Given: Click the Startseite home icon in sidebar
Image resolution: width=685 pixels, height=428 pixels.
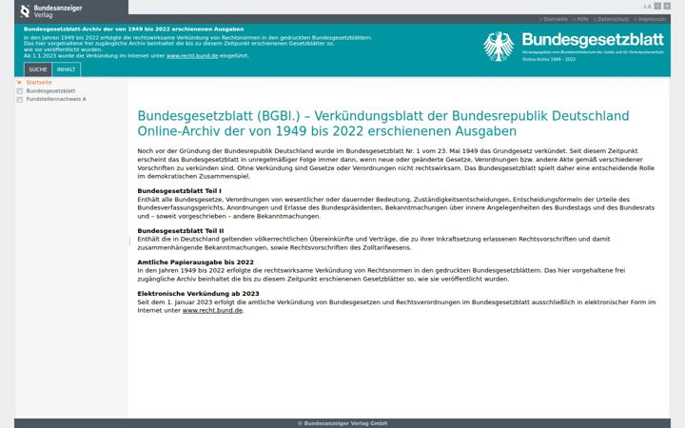Looking at the screenshot, I should (19, 82).
